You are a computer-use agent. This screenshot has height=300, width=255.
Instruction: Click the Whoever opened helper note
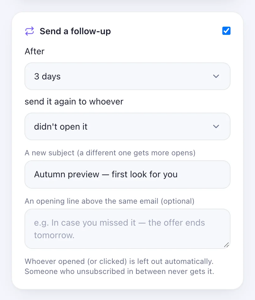click(x=119, y=261)
